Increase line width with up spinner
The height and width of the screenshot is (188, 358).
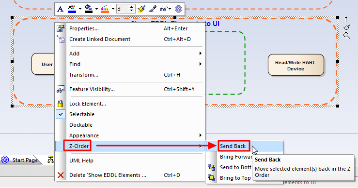pyautogui.click(x=131, y=7)
